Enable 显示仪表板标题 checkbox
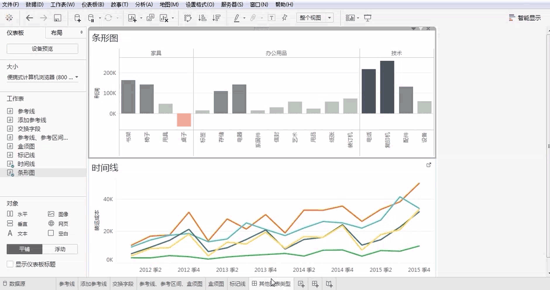The width and height of the screenshot is (550, 290). (x=10, y=264)
